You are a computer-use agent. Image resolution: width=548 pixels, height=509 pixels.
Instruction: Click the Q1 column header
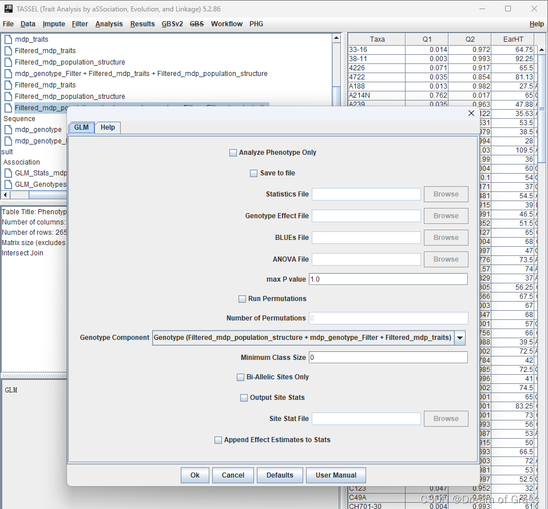click(427, 39)
